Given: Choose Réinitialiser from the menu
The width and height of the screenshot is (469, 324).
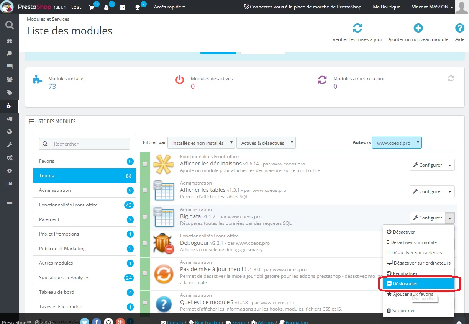Looking at the screenshot, I should [419, 273].
